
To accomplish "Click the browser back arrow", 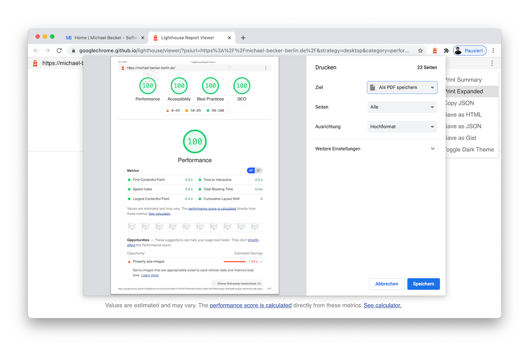I will tap(36, 51).
